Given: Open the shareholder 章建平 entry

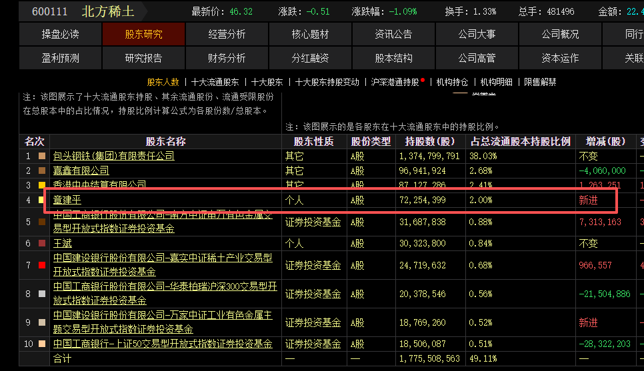Looking at the screenshot, I should pyautogui.click(x=67, y=200).
